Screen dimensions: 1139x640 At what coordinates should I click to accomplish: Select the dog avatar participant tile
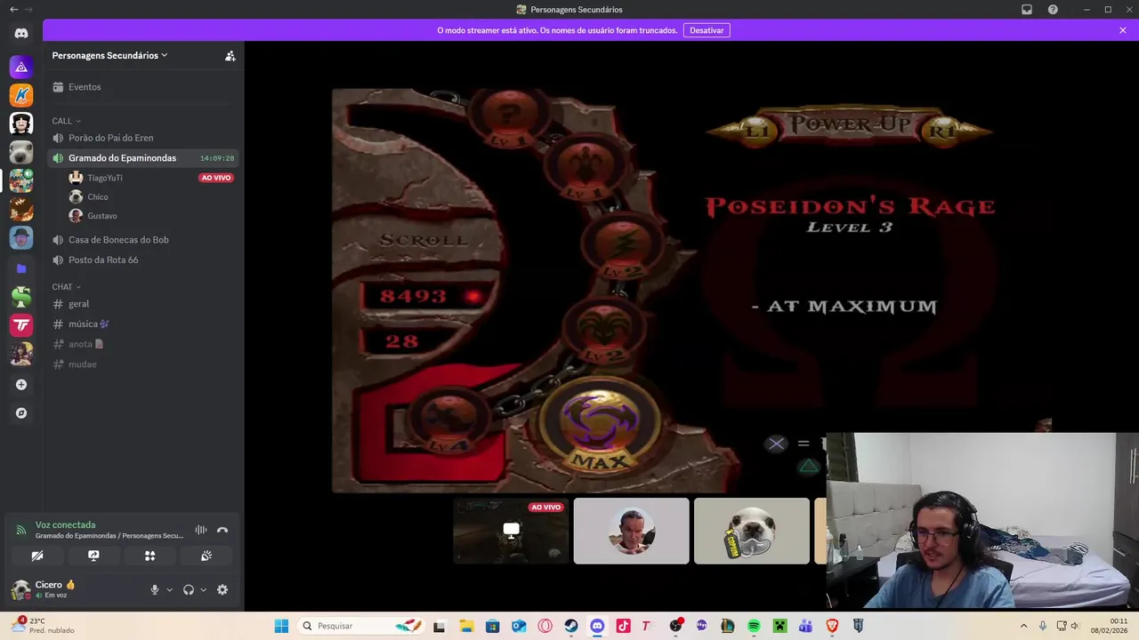[x=752, y=531]
